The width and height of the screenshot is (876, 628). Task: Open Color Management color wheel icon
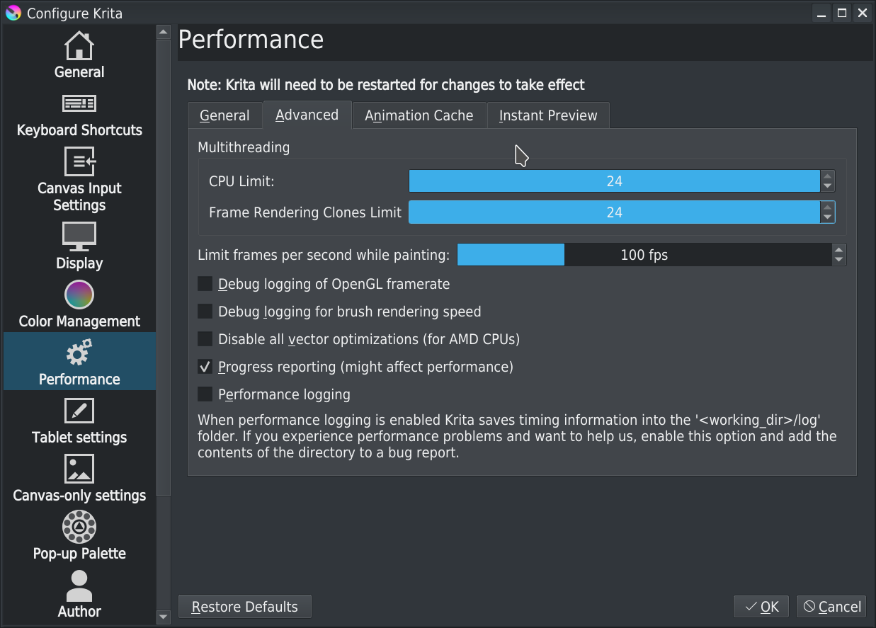click(79, 295)
